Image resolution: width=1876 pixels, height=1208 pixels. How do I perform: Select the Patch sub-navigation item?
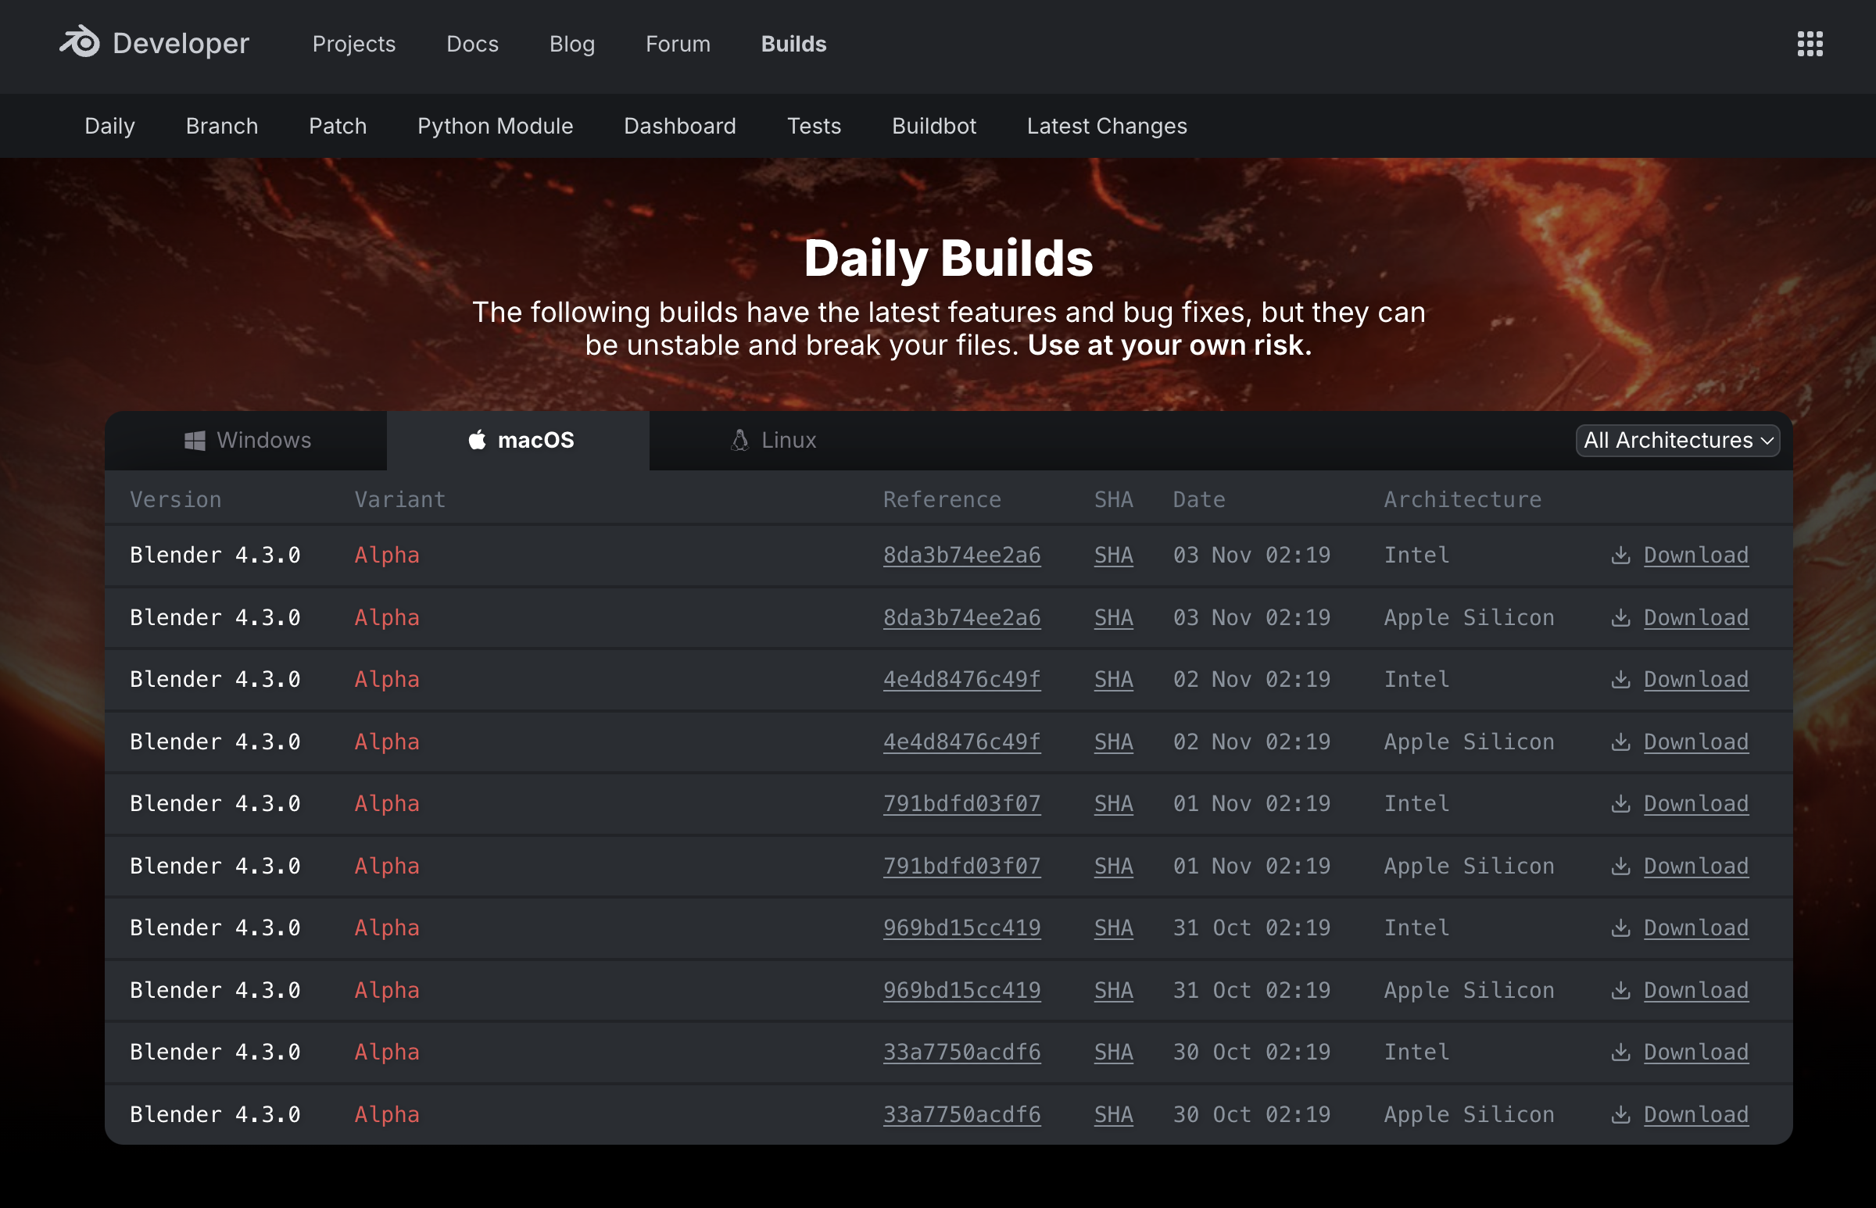[338, 127]
